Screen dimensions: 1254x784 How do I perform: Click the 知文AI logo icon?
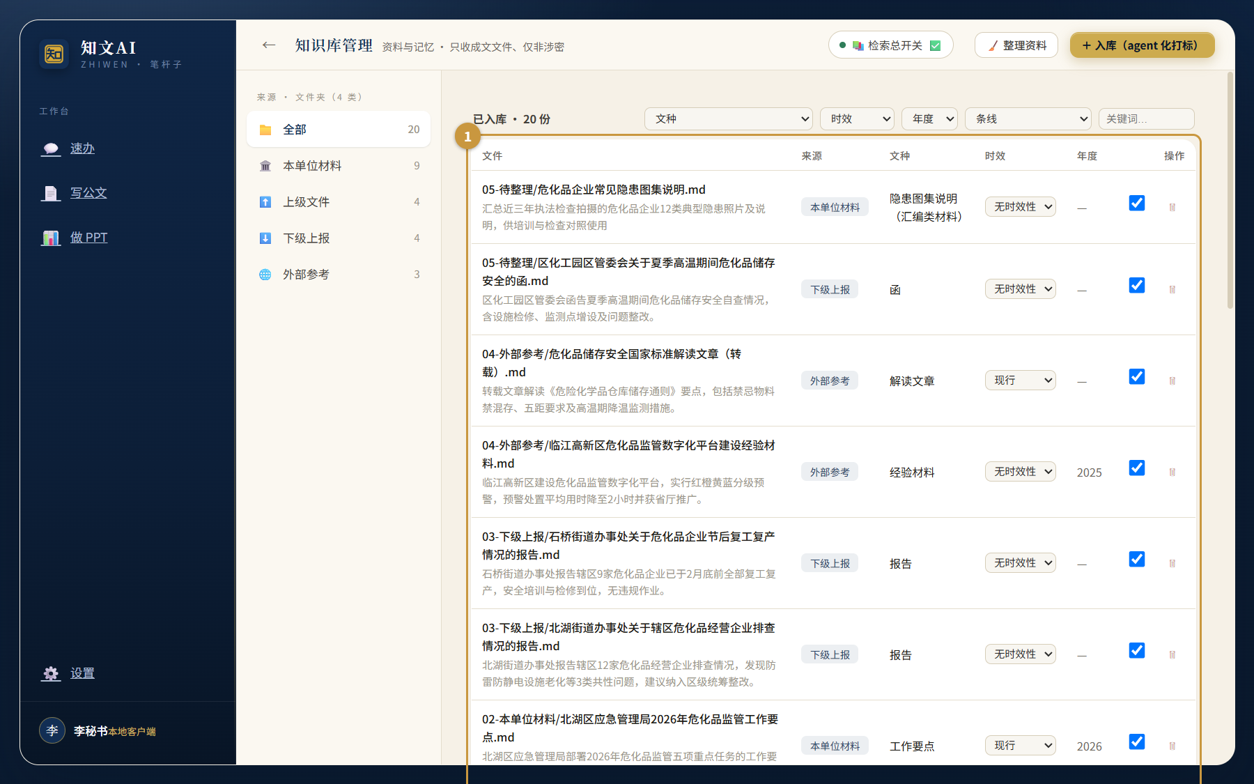coord(54,54)
